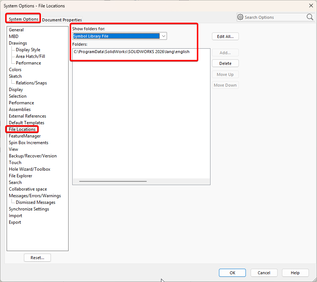Click the Move Down button
The image size is (317, 282).
click(225, 85)
